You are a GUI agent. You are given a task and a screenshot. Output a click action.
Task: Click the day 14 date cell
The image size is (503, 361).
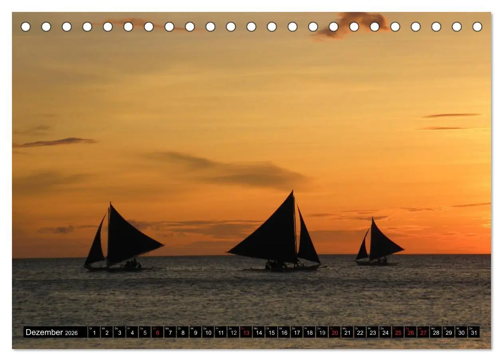258,332
